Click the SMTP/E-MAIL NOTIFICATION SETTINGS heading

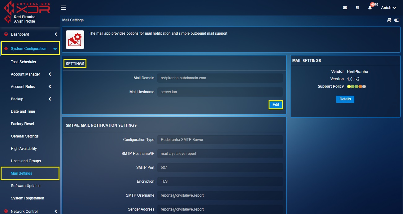point(101,125)
